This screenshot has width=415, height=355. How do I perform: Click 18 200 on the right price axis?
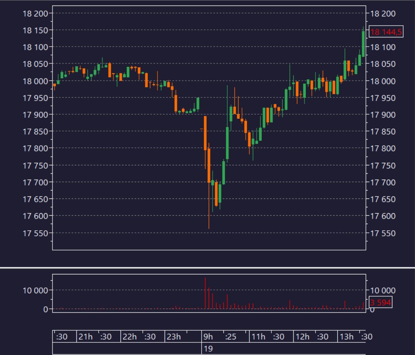coord(382,13)
